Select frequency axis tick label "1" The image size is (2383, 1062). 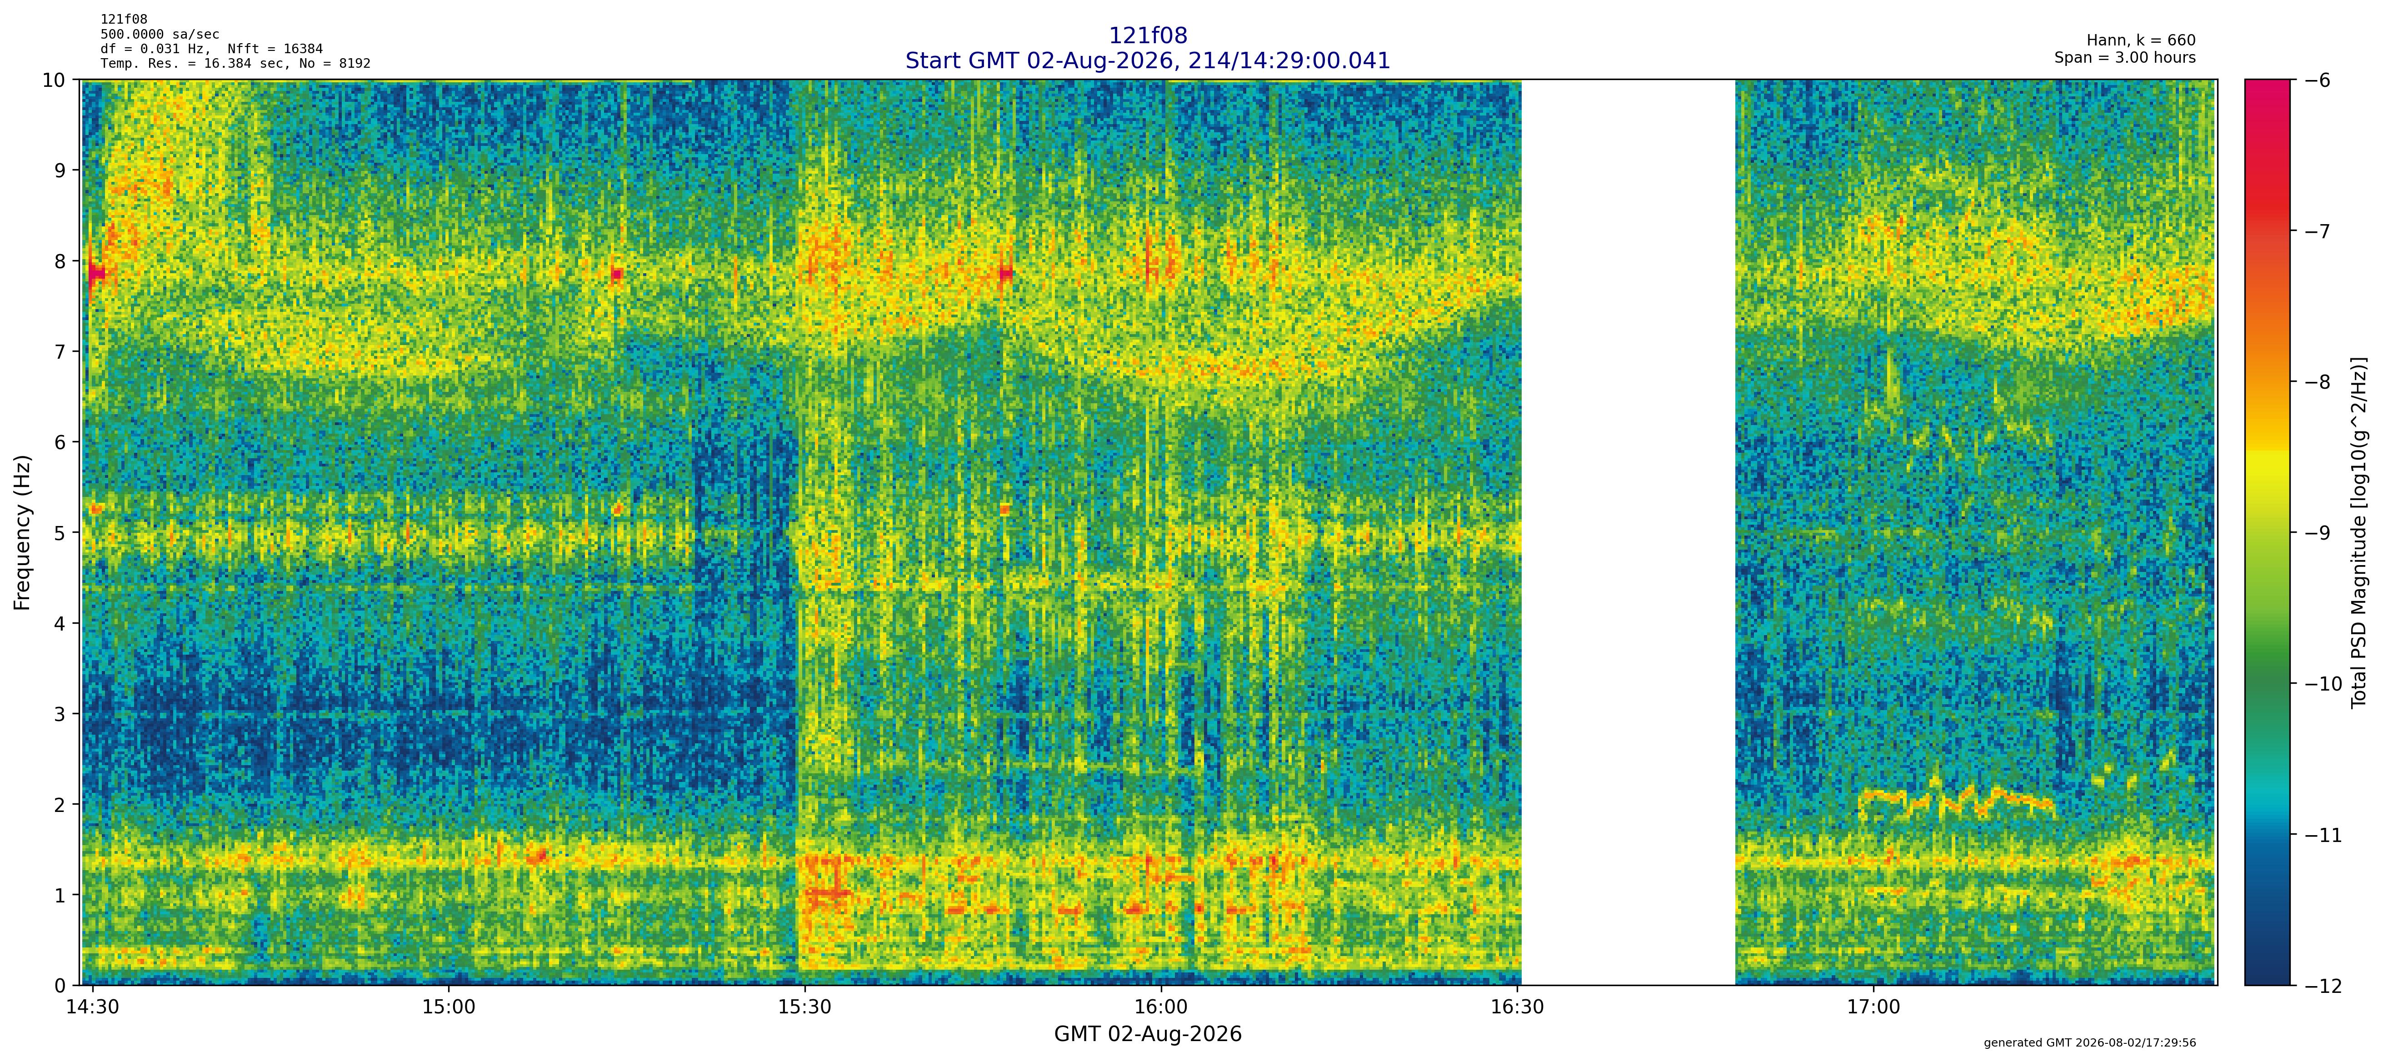tap(60, 896)
